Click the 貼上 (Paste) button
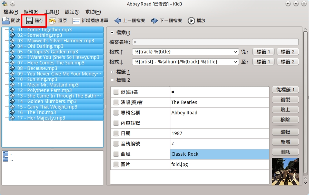The width and height of the screenshot is (309, 195). point(285,110)
